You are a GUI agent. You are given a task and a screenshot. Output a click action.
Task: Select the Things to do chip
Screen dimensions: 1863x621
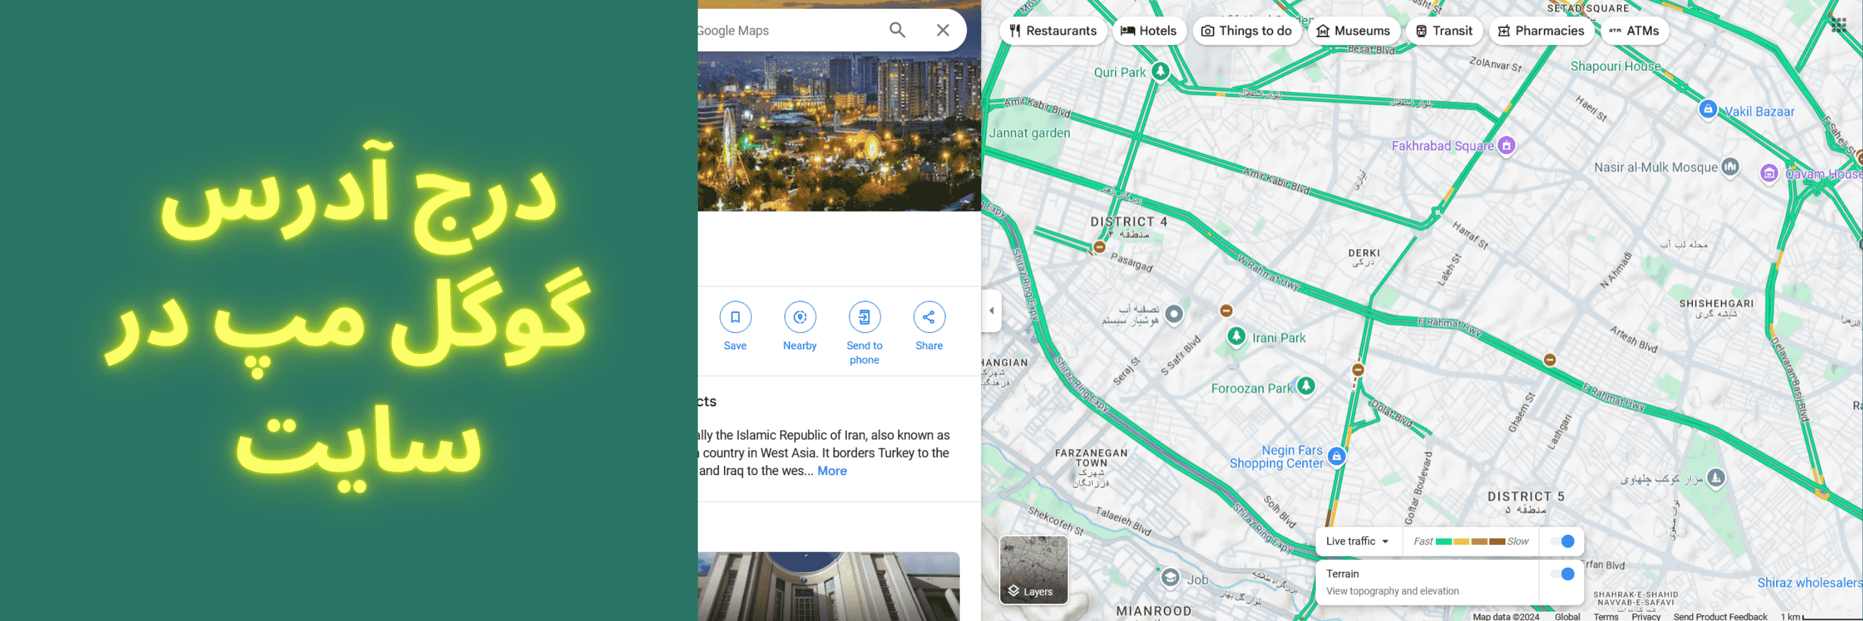(1246, 30)
